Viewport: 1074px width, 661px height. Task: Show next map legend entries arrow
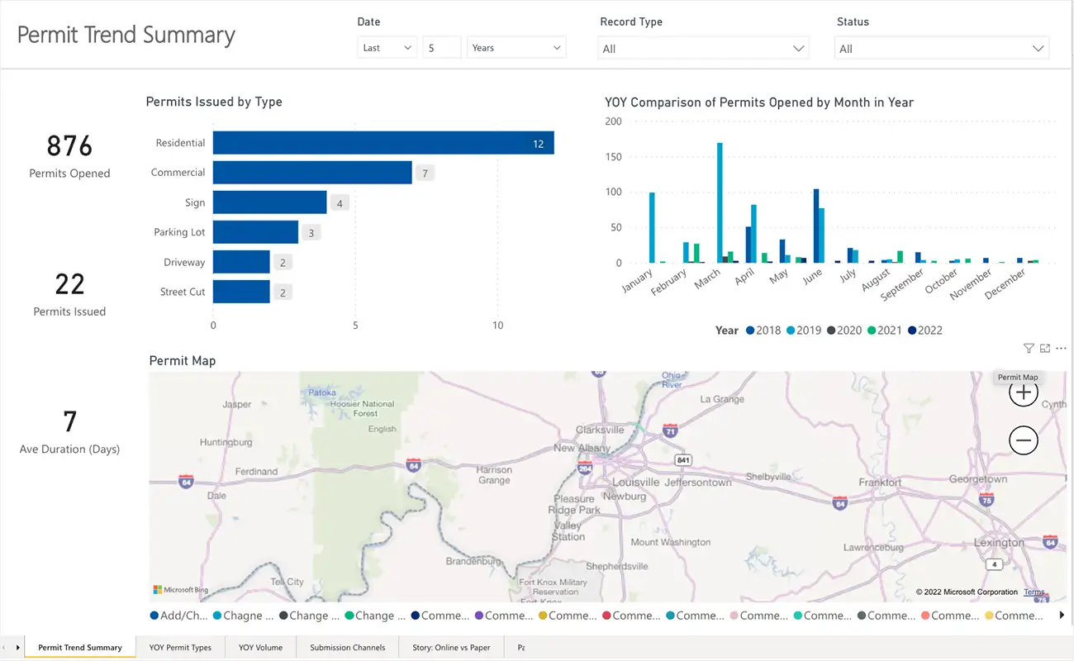point(1062,616)
